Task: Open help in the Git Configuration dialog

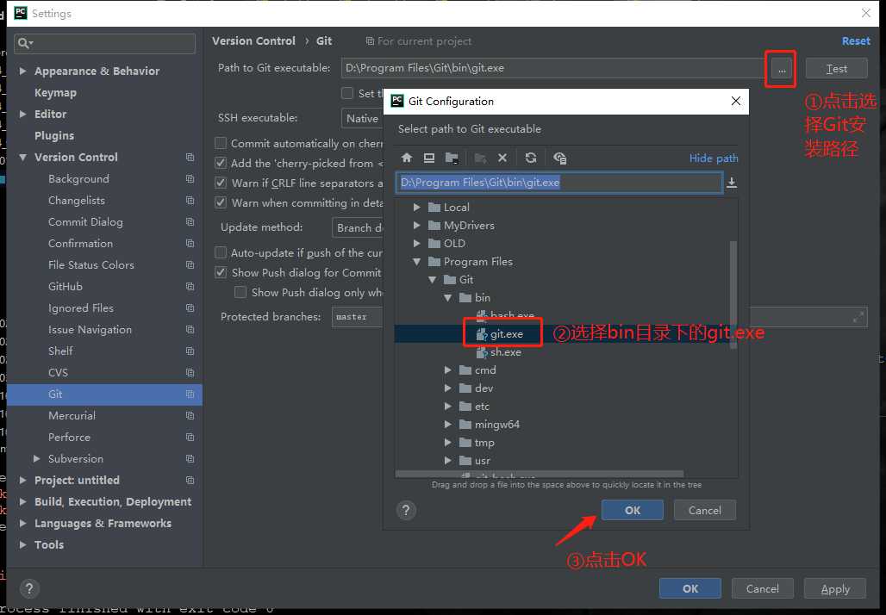Action: point(406,511)
